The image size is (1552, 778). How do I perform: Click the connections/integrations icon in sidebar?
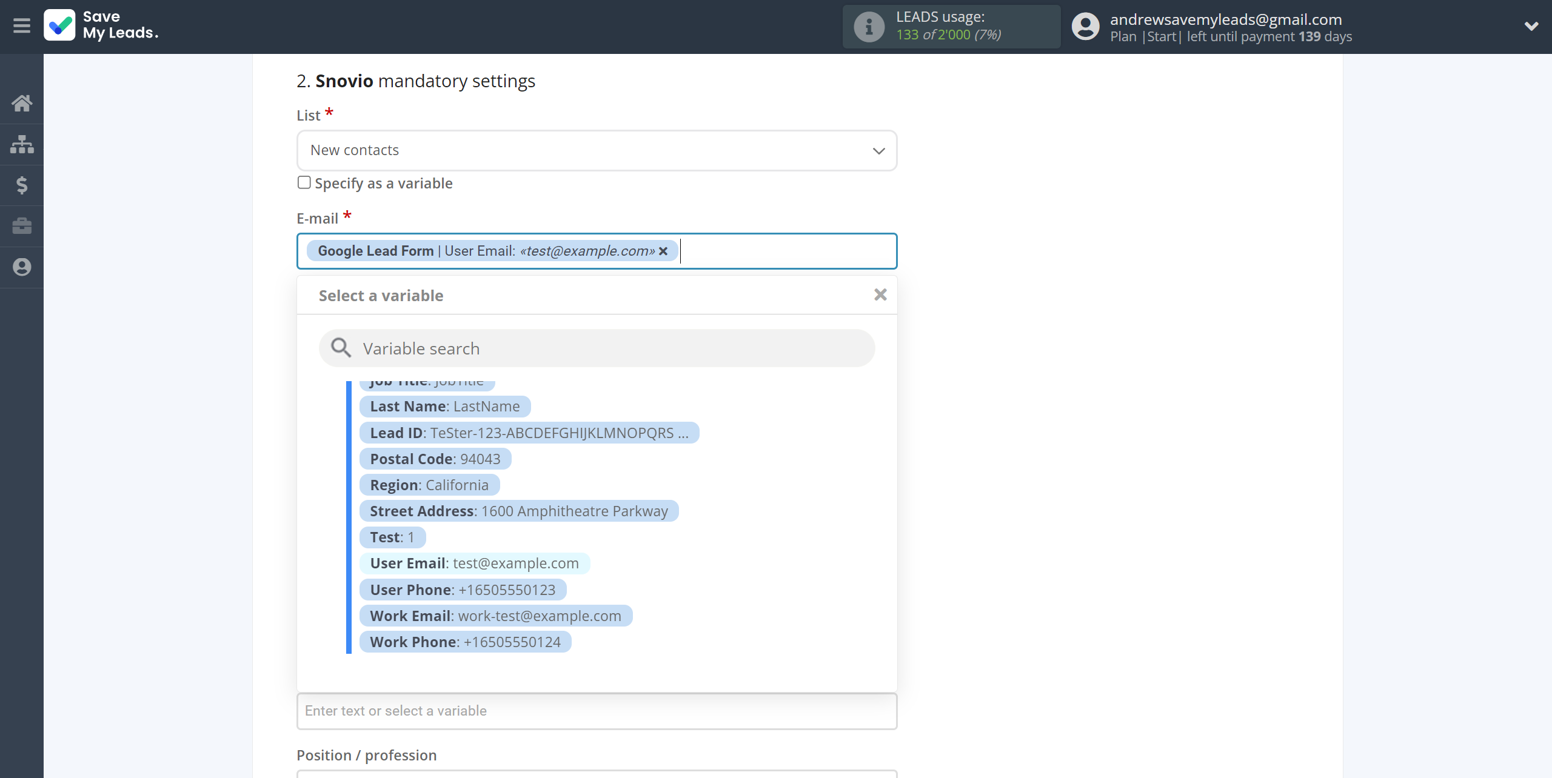tap(22, 143)
